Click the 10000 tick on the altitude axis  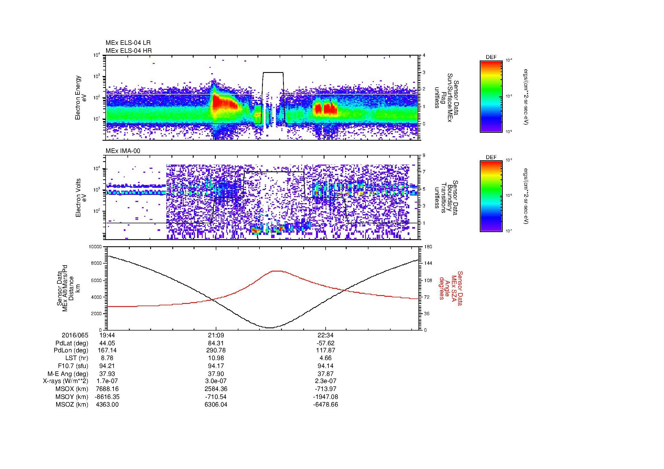pos(95,247)
